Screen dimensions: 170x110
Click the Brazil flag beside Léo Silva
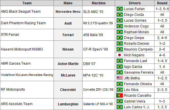120,90
